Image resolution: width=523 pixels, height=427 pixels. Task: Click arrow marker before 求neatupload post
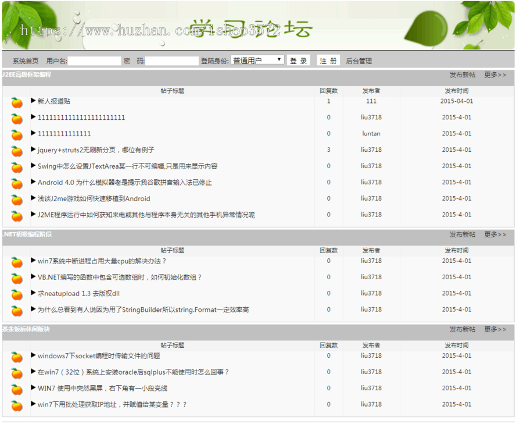click(x=33, y=293)
